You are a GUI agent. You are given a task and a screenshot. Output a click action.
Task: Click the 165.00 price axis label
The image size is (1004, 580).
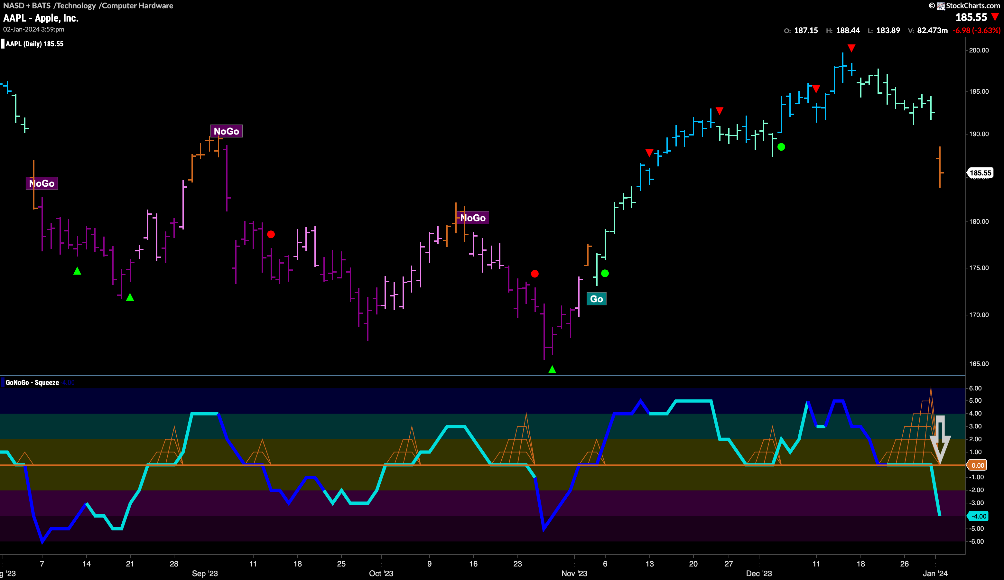(979, 364)
